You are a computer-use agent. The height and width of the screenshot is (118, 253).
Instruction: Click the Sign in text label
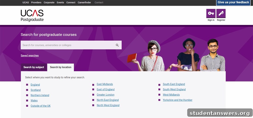click(211, 20)
